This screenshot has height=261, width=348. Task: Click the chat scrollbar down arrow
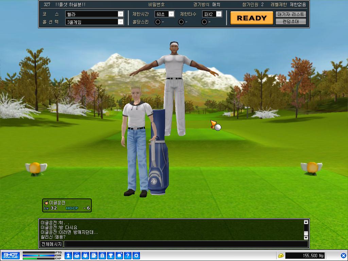point(306,238)
